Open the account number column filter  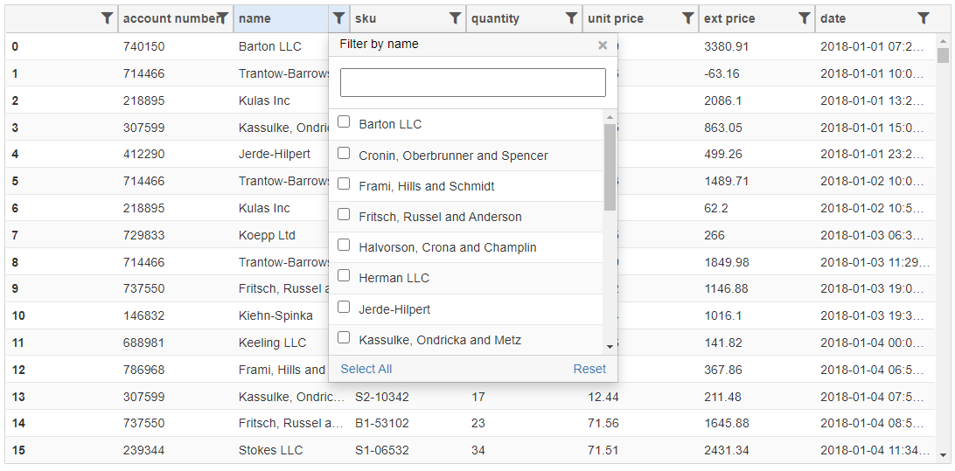pos(223,18)
